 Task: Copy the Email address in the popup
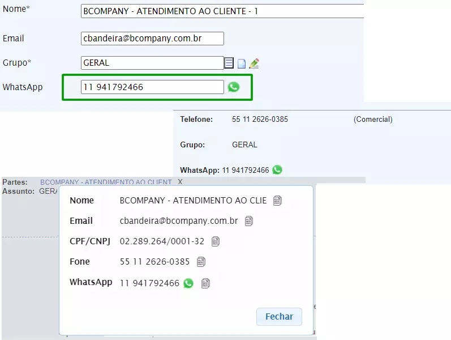pyautogui.click(x=249, y=221)
